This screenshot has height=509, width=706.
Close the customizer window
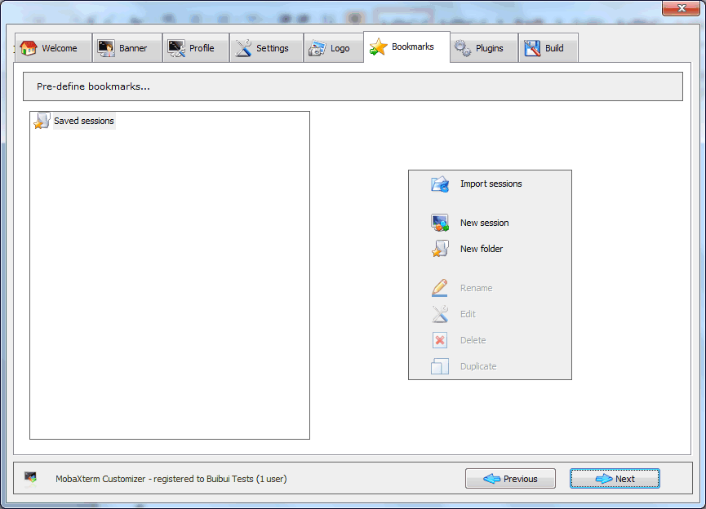681,8
